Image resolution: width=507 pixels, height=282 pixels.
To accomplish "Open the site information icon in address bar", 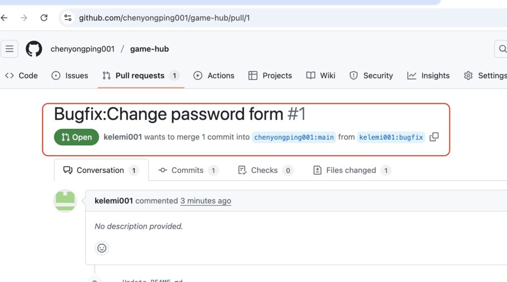I will (x=68, y=18).
